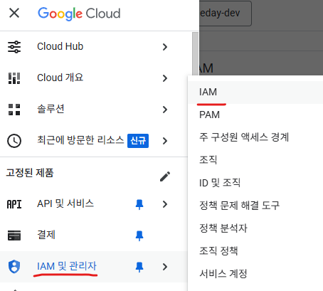Open 정책 문제 해결 도구 submenu item
This screenshot has height=291, width=323.
[255, 206]
